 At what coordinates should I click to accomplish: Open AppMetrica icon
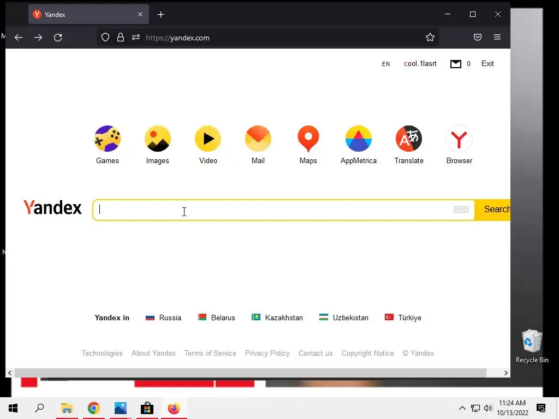click(359, 139)
